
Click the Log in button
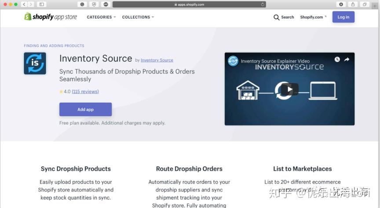pos(343,17)
